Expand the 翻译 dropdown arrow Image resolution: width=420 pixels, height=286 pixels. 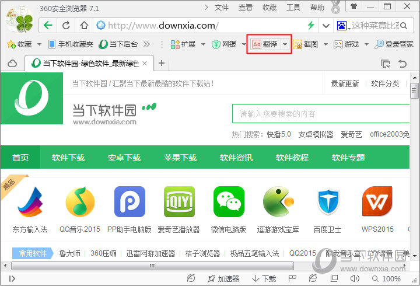[x=285, y=44]
